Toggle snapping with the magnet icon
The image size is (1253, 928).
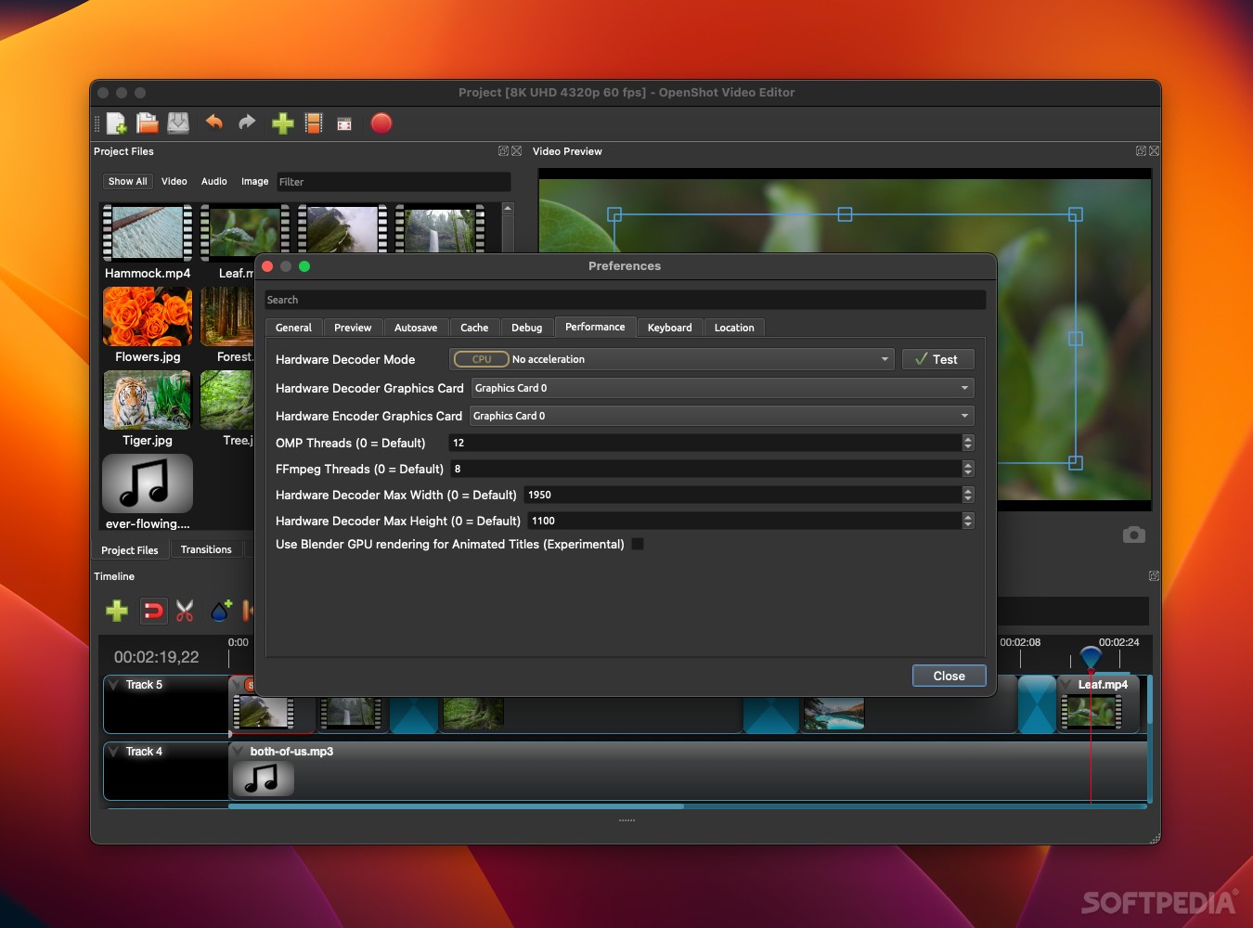[154, 611]
